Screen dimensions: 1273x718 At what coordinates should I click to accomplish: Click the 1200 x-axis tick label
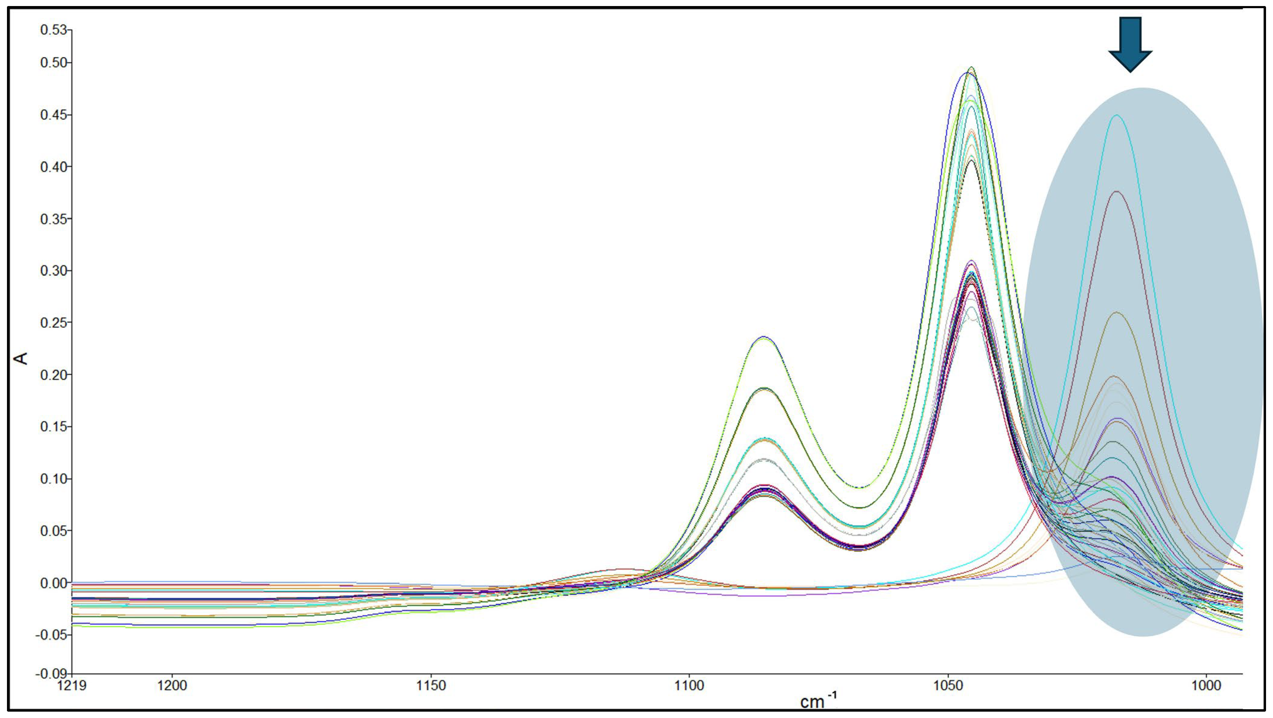[172, 686]
